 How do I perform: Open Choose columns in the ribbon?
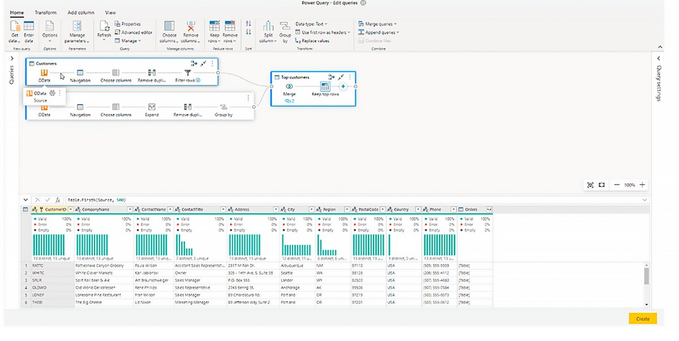pyautogui.click(x=169, y=32)
